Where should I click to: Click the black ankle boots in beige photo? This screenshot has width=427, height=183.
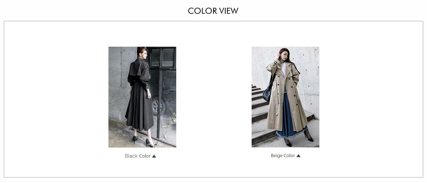(298, 138)
